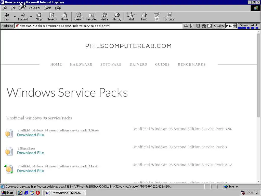Click the clipboard paste icon
The image size is (261, 196).
210,26
